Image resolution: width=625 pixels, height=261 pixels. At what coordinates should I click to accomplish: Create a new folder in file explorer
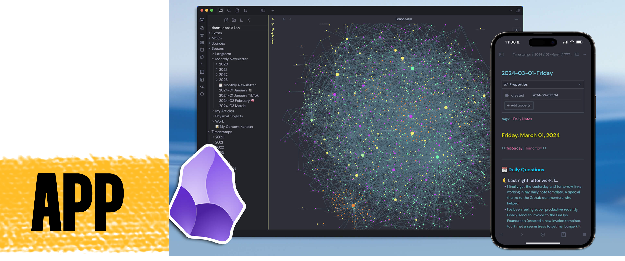(x=234, y=20)
